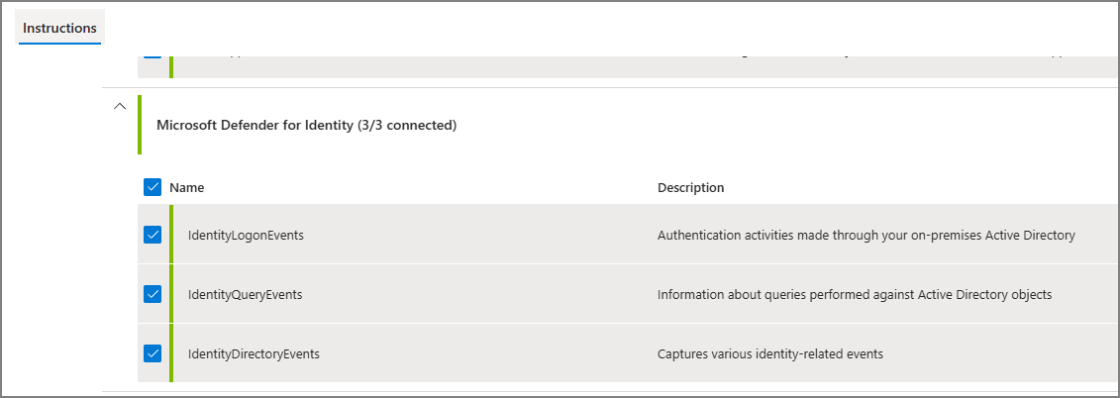Select the IdentityQueryEvents table name
The height and width of the screenshot is (398, 1120).
point(245,294)
